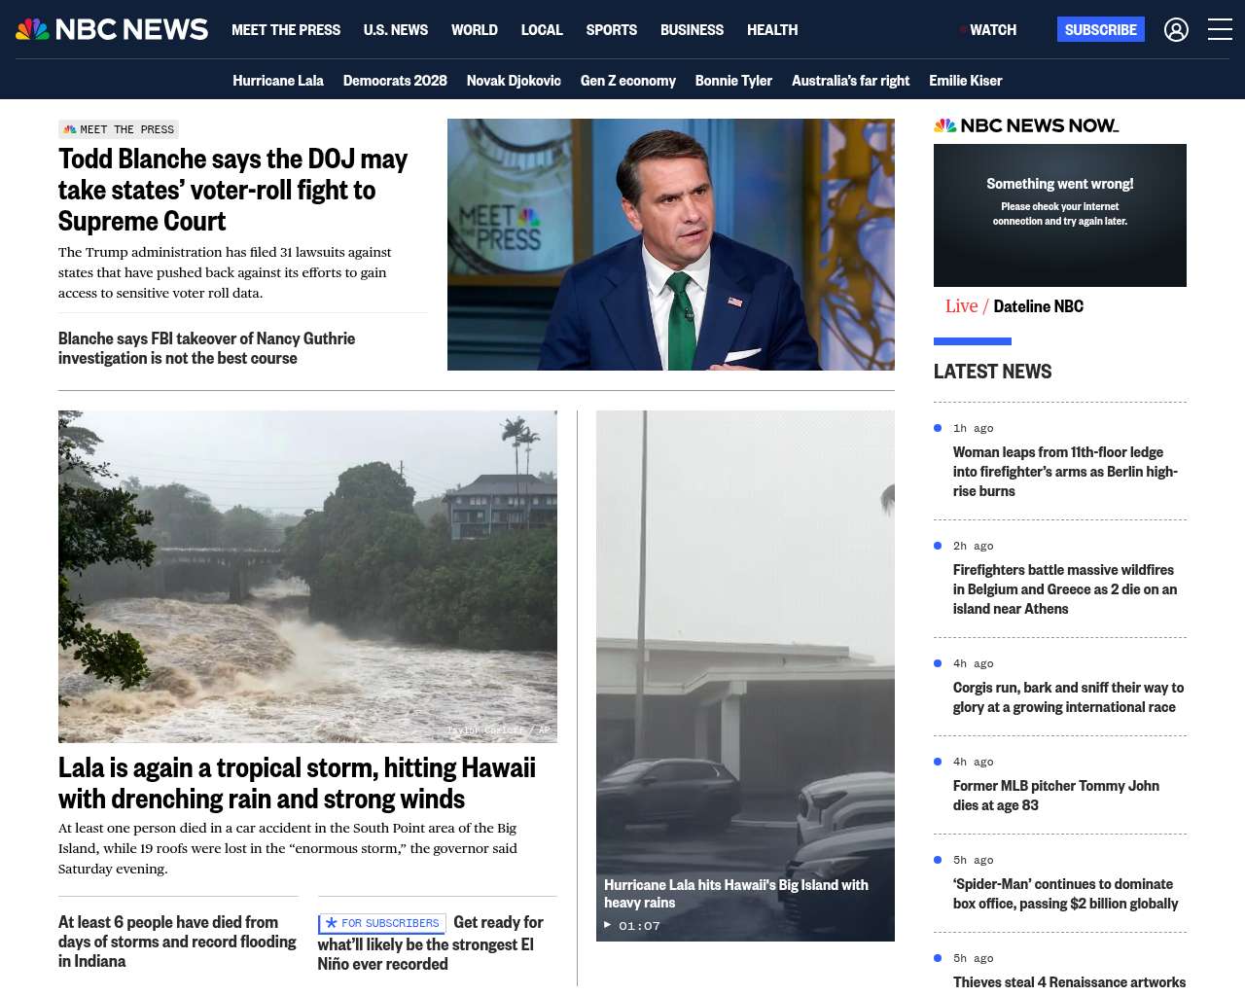Open the Todd Blanche interview photo
The image size is (1245, 996).
(671, 244)
